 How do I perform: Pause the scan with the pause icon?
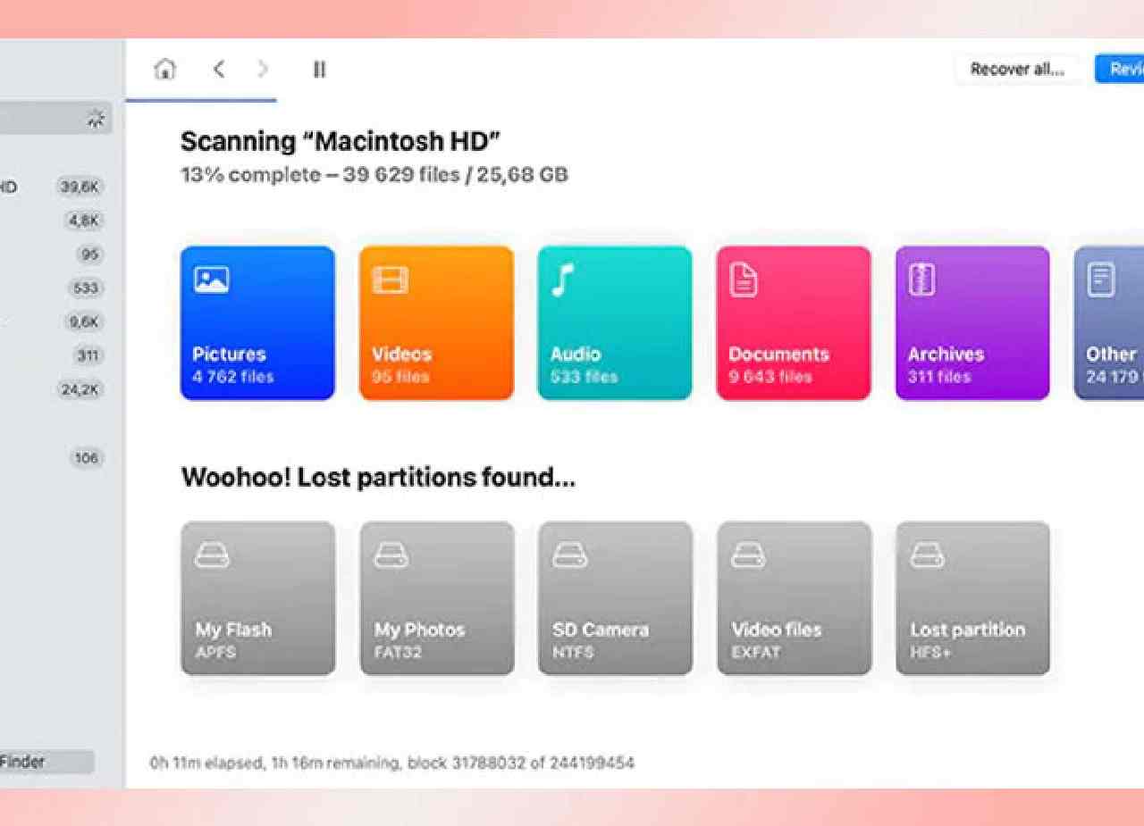[319, 69]
